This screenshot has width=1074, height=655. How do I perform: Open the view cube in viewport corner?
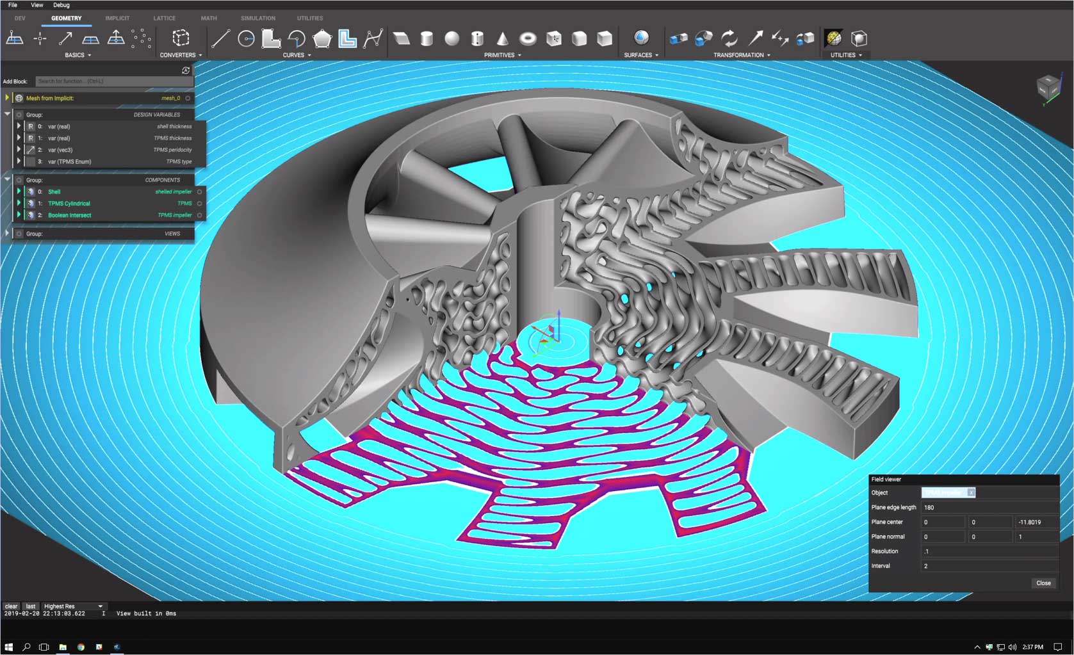(1048, 87)
